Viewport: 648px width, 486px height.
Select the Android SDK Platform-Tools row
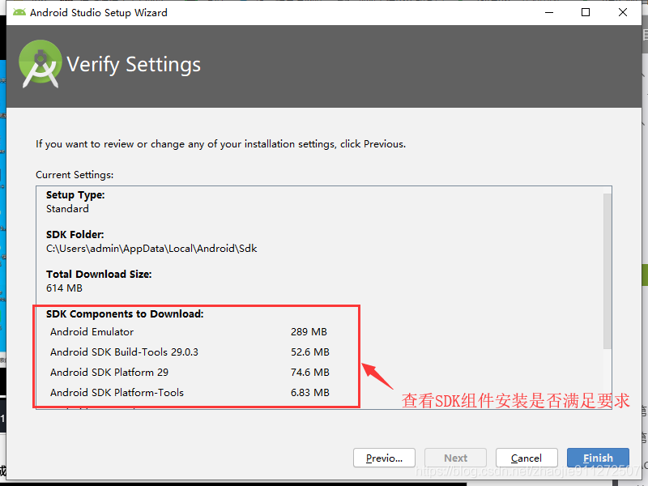click(x=190, y=393)
